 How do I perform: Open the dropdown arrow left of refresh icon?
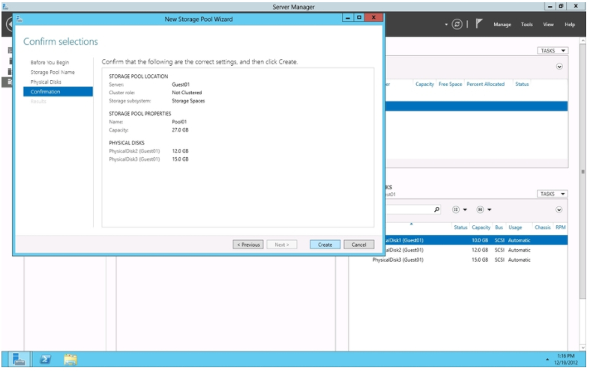click(x=446, y=25)
